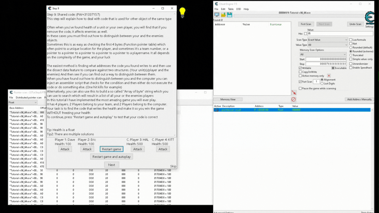Click the light bulb hint icon

182,12
